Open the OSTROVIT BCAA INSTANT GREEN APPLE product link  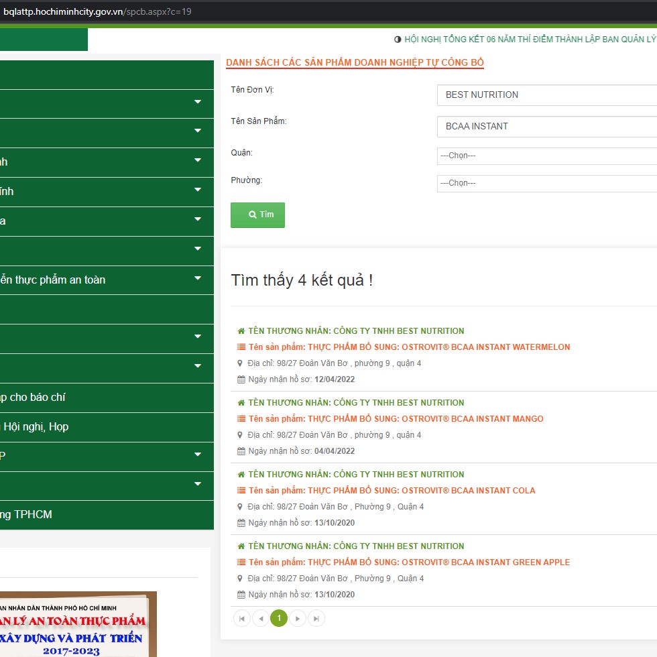tap(410, 562)
